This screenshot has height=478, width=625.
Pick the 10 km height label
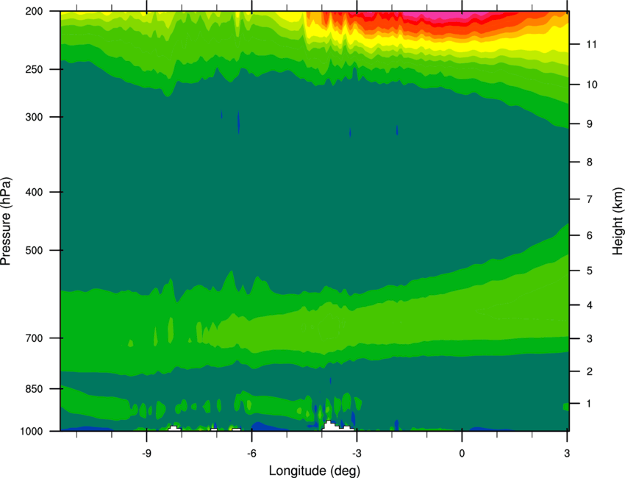click(591, 85)
